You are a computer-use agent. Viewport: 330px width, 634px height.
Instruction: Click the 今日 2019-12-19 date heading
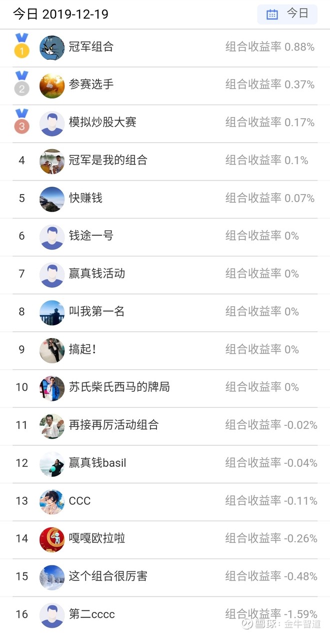tap(60, 14)
